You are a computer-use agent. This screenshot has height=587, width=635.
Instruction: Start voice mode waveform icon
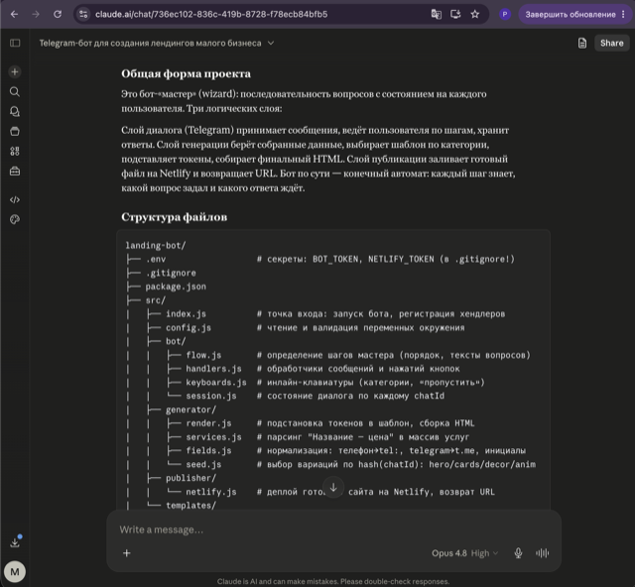click(x=543, y=553)
